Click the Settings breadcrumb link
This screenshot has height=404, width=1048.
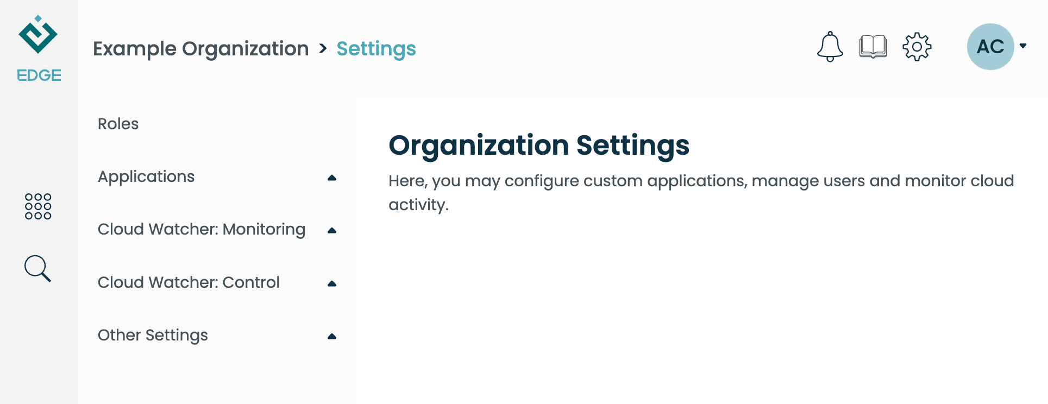[x=376, y=49]
